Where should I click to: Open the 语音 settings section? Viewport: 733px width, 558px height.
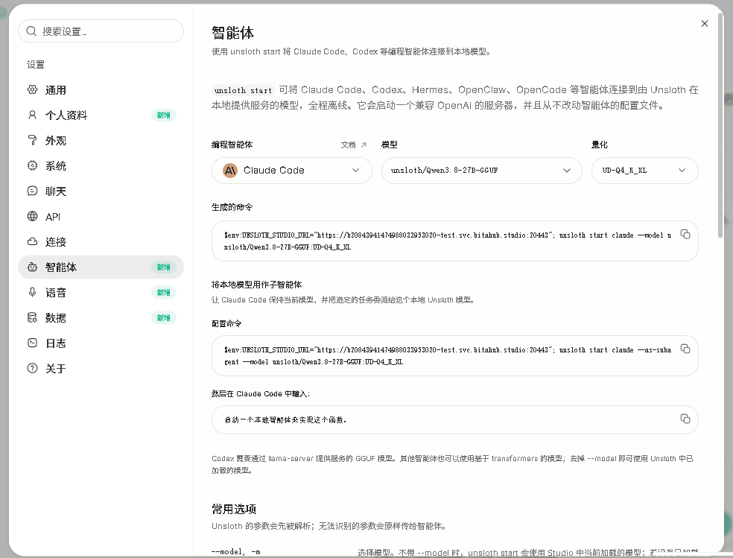click(x=101, y=292)
